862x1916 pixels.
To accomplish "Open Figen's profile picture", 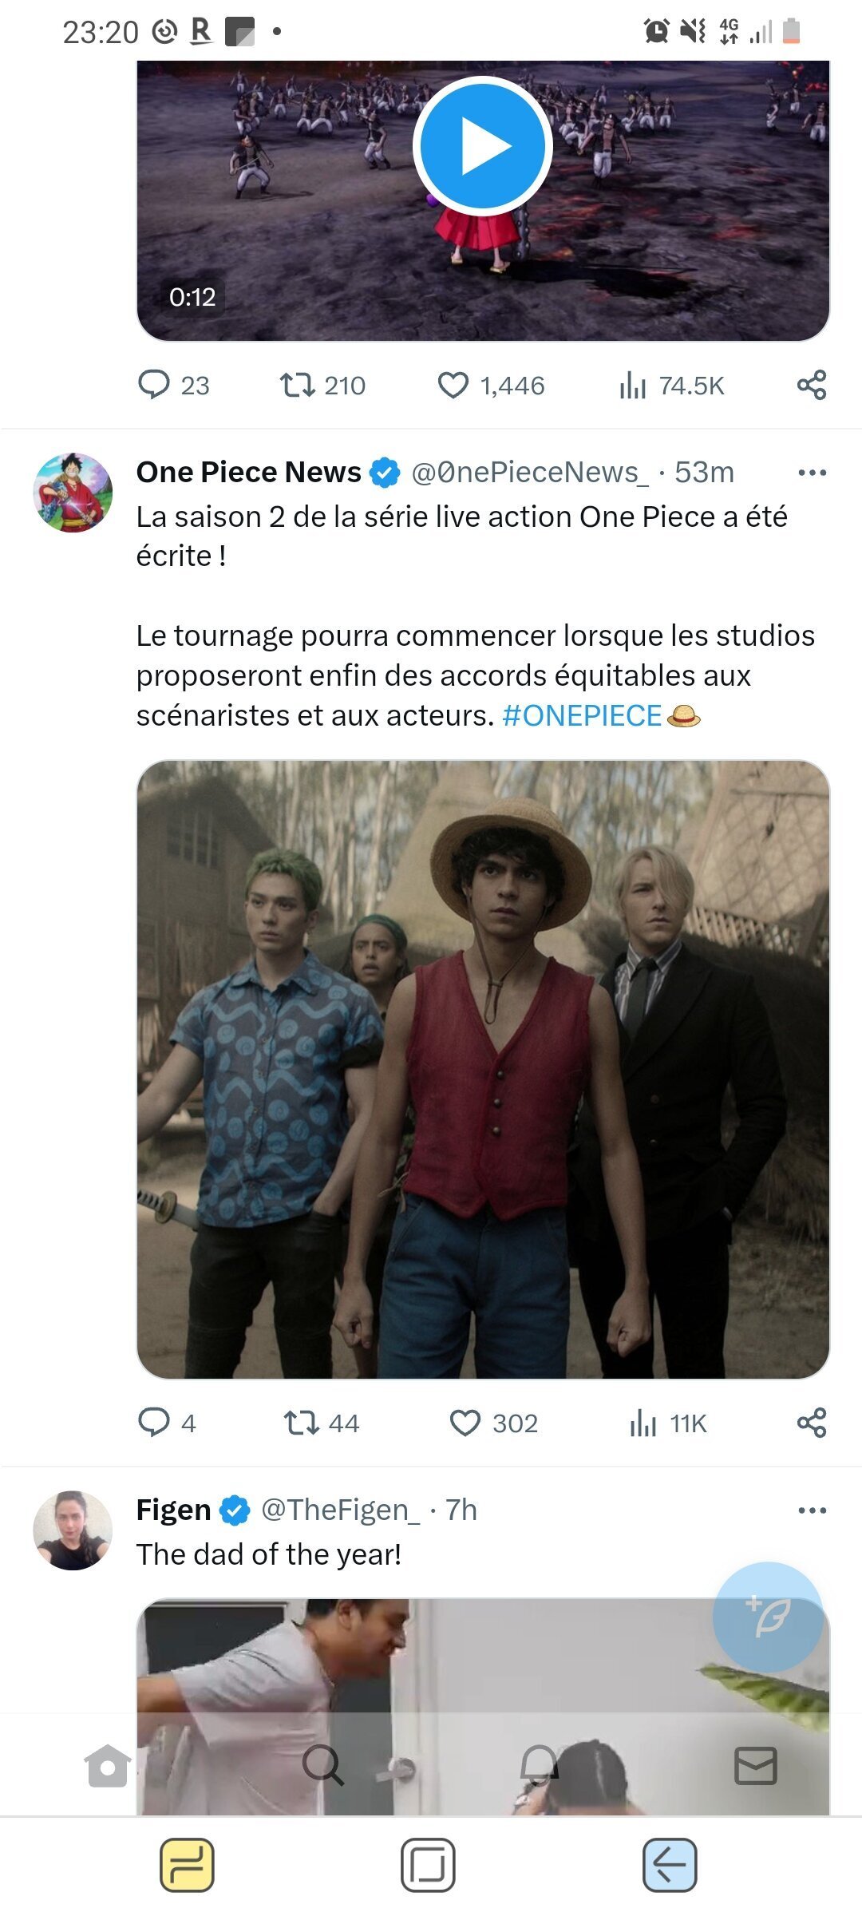I will tap(73, 1530).
